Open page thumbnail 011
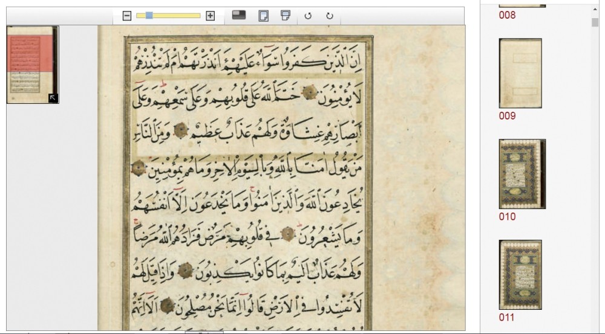Image resolution: width=605 pixels, height=334 pixels. 520,275
